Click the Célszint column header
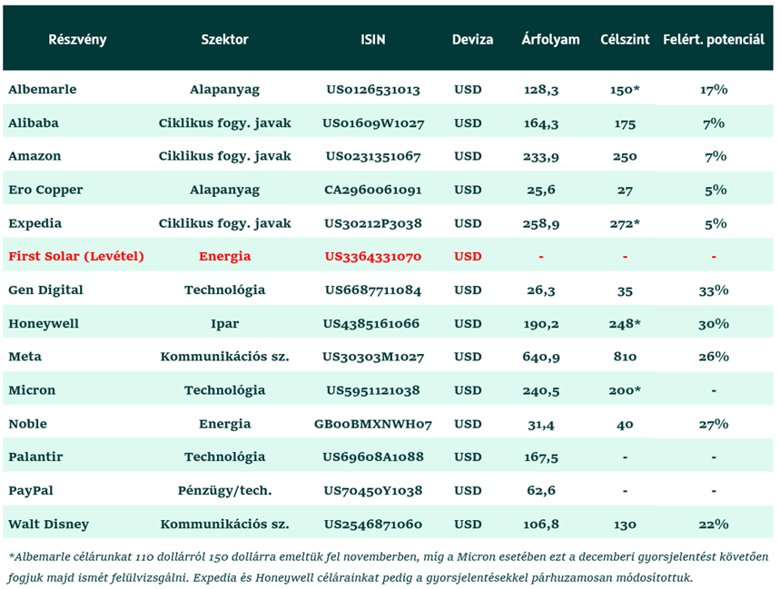The image size is (780, 589). [x=625, y=40]
